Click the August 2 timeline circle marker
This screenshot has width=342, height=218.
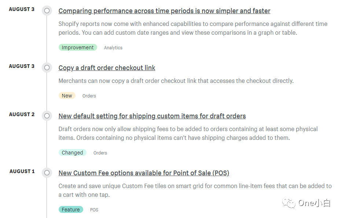pos(47,116)
